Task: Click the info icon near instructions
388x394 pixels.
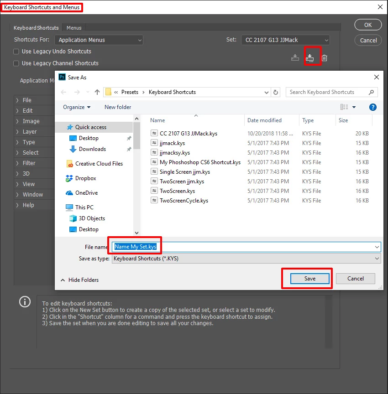Action: click(x=25, y=301)
